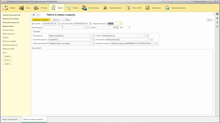Open the functions menu grid icon
Image resolution: width=220 pixels, height=123 pixels.
point(217,14)
